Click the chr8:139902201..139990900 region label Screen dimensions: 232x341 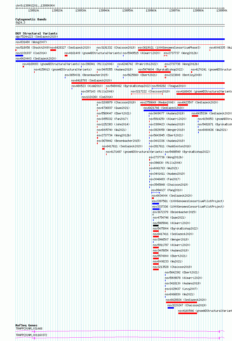pyautogui.click(x=35, y=5)
